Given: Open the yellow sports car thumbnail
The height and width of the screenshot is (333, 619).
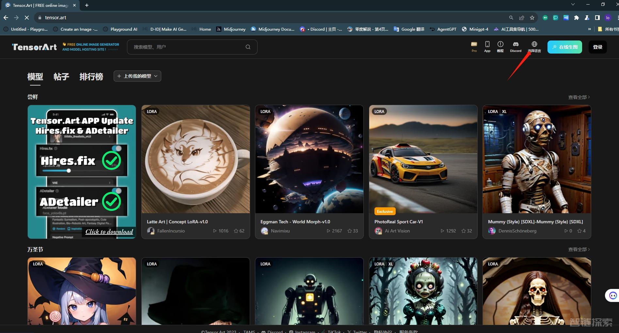Looking at the screenshot, I should (423, 159).
